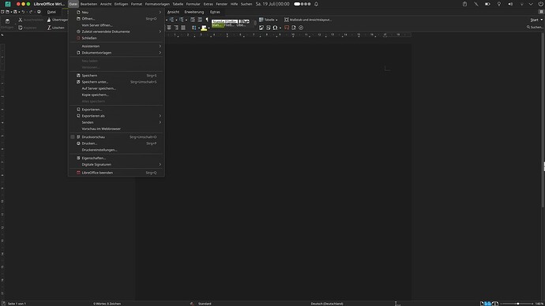
Task: Toggle the Druckvorschau checkbox entry
Action: (x=73, y=137)
